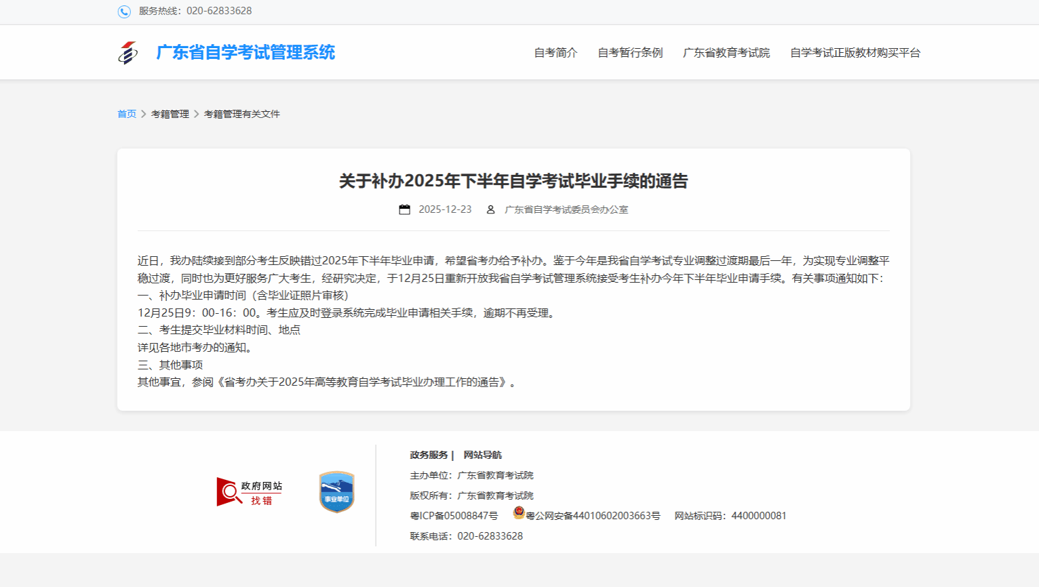
Task: Open the 政府网站找错 error report icon
Action: pos(249,492)
